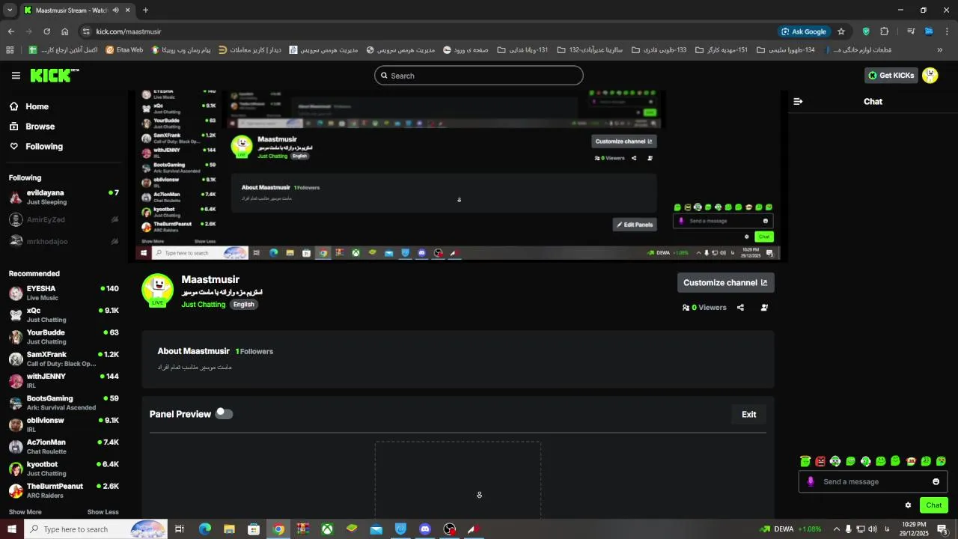The width and height of the screenshot is (958, 539).
Task: Open the Ac7ionMan channel
Action: pyautogui.click(x=64, y=446)
